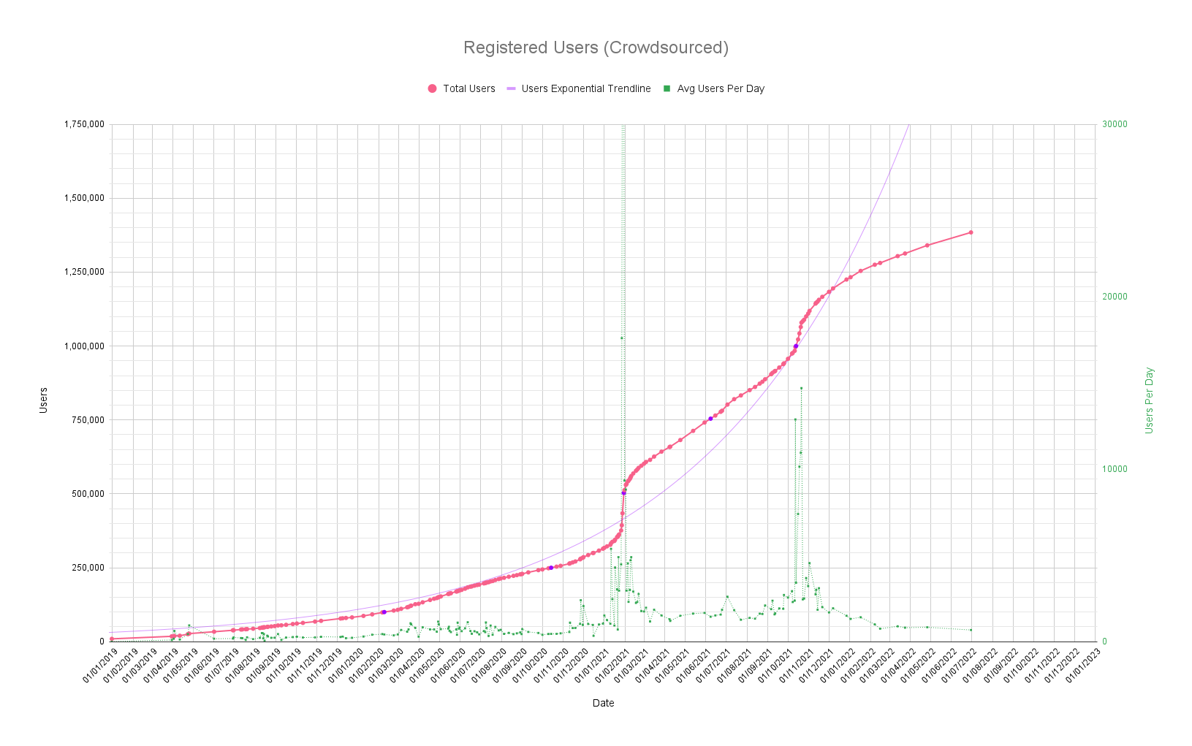Click the 01/01/2019 date axis label
1192x746 pixels.
click(101, 666)
